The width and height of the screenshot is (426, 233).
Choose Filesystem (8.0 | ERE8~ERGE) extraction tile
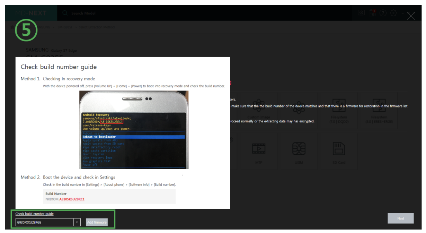point(379,111)
